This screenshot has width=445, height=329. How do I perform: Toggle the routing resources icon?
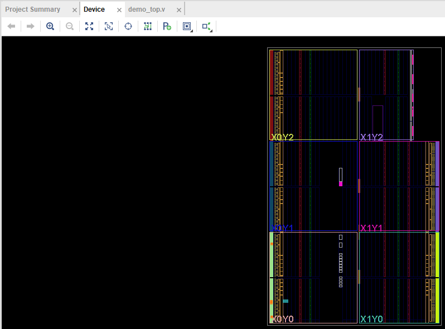click(x=147, y=26)
